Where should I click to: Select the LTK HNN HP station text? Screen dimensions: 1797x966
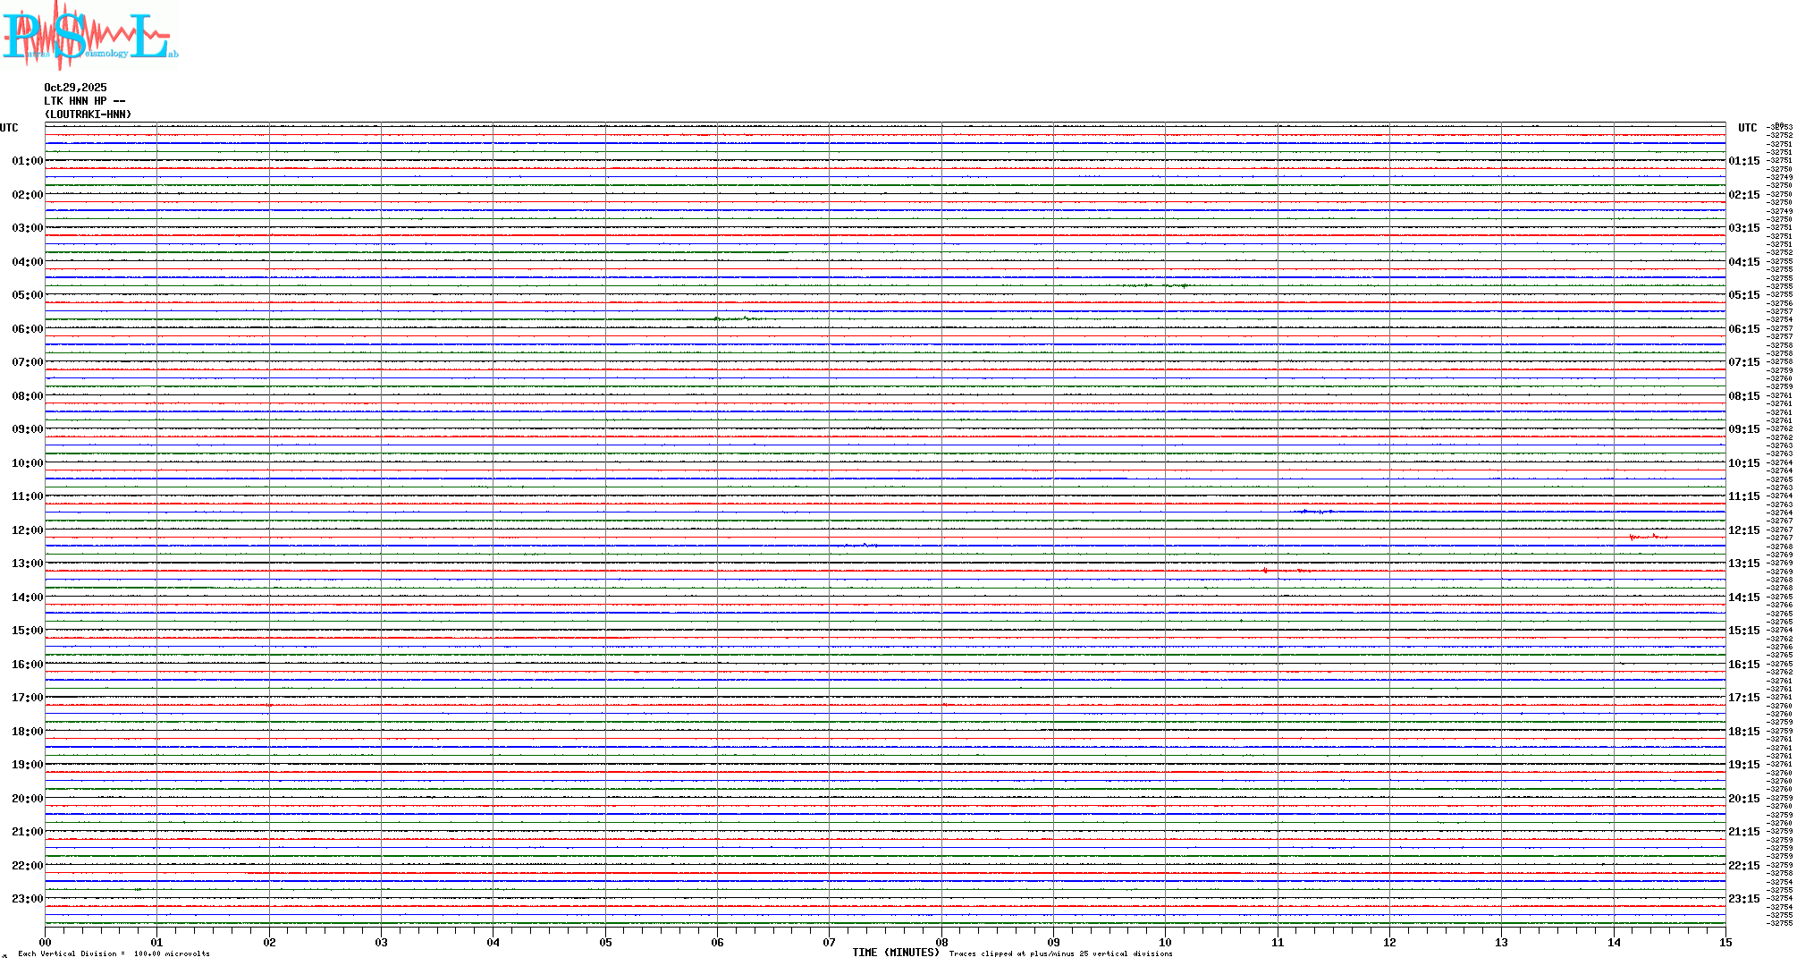[84, 101]
